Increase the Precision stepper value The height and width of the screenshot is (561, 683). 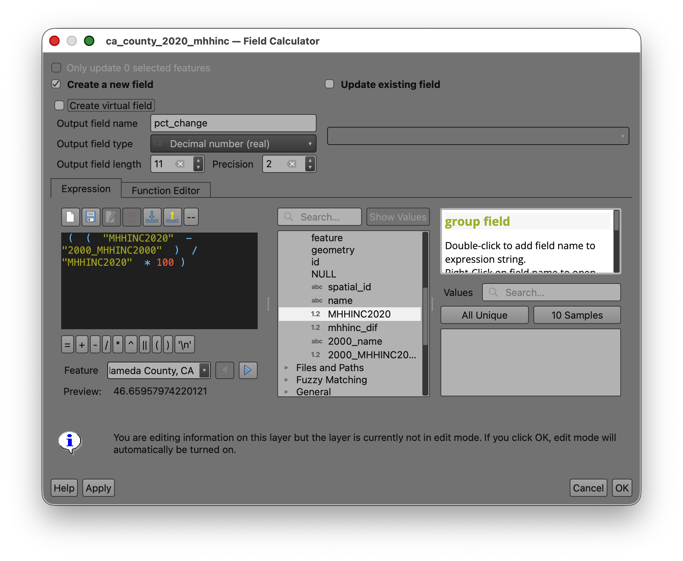click(x=310, y=160)
